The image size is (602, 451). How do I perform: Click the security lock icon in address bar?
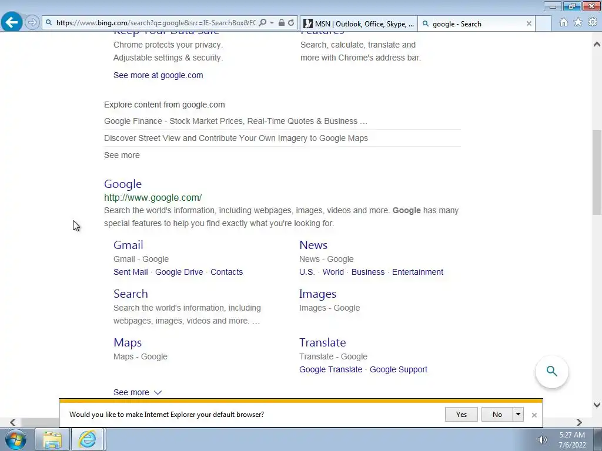tap(282, 23)
